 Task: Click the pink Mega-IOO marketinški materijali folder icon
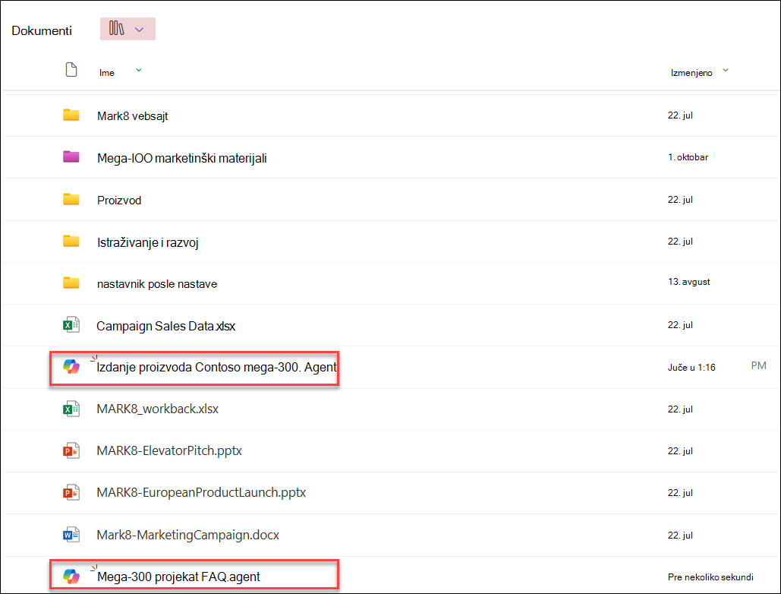pyautogui.click(x=71, y=157)
